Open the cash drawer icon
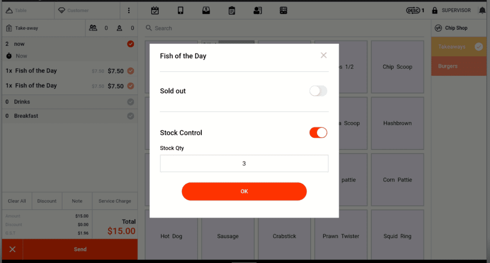This screenshot has width=490, height=263. (206, 10)
